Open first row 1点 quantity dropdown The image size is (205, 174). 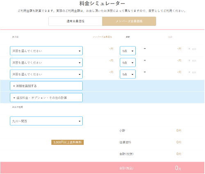128,51
